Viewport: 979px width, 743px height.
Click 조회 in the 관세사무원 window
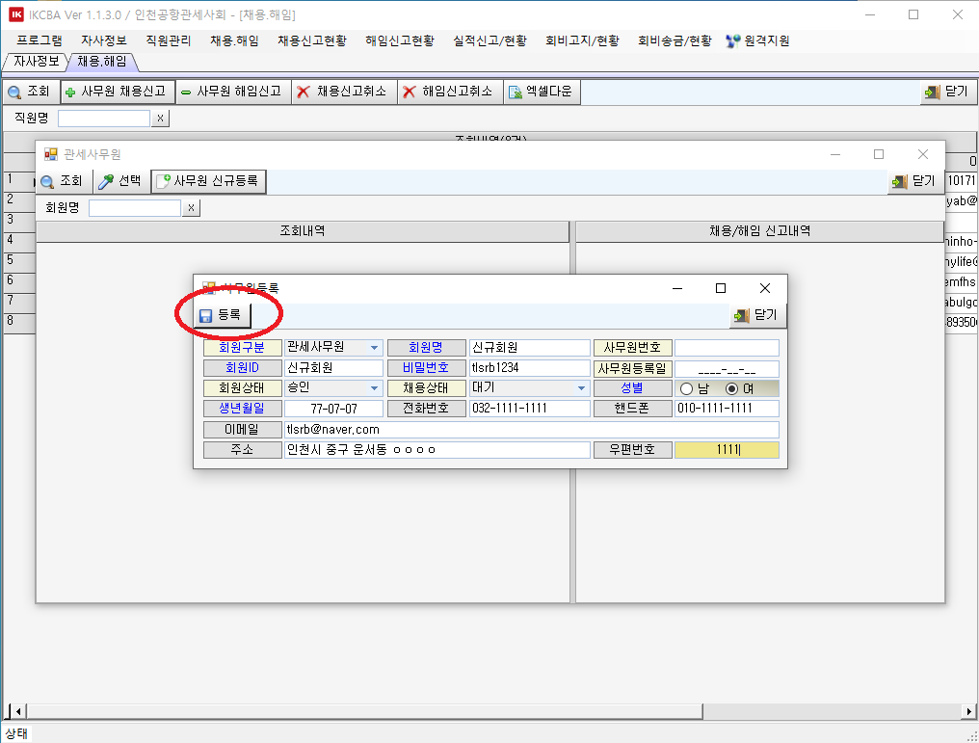pyautogui.click(x=63, y=180)
